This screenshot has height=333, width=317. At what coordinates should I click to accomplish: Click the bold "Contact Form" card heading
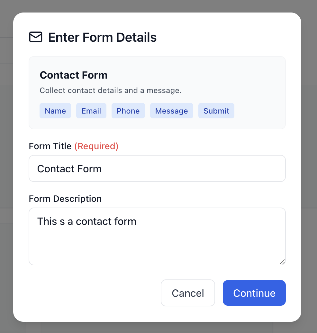74,75
